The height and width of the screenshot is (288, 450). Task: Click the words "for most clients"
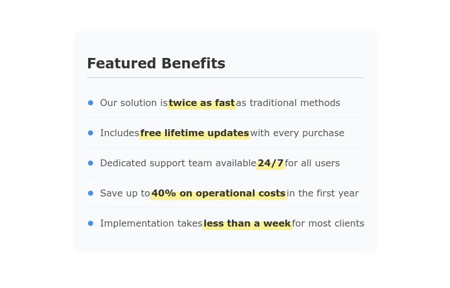pyautogui.click(x=328, y=224)
